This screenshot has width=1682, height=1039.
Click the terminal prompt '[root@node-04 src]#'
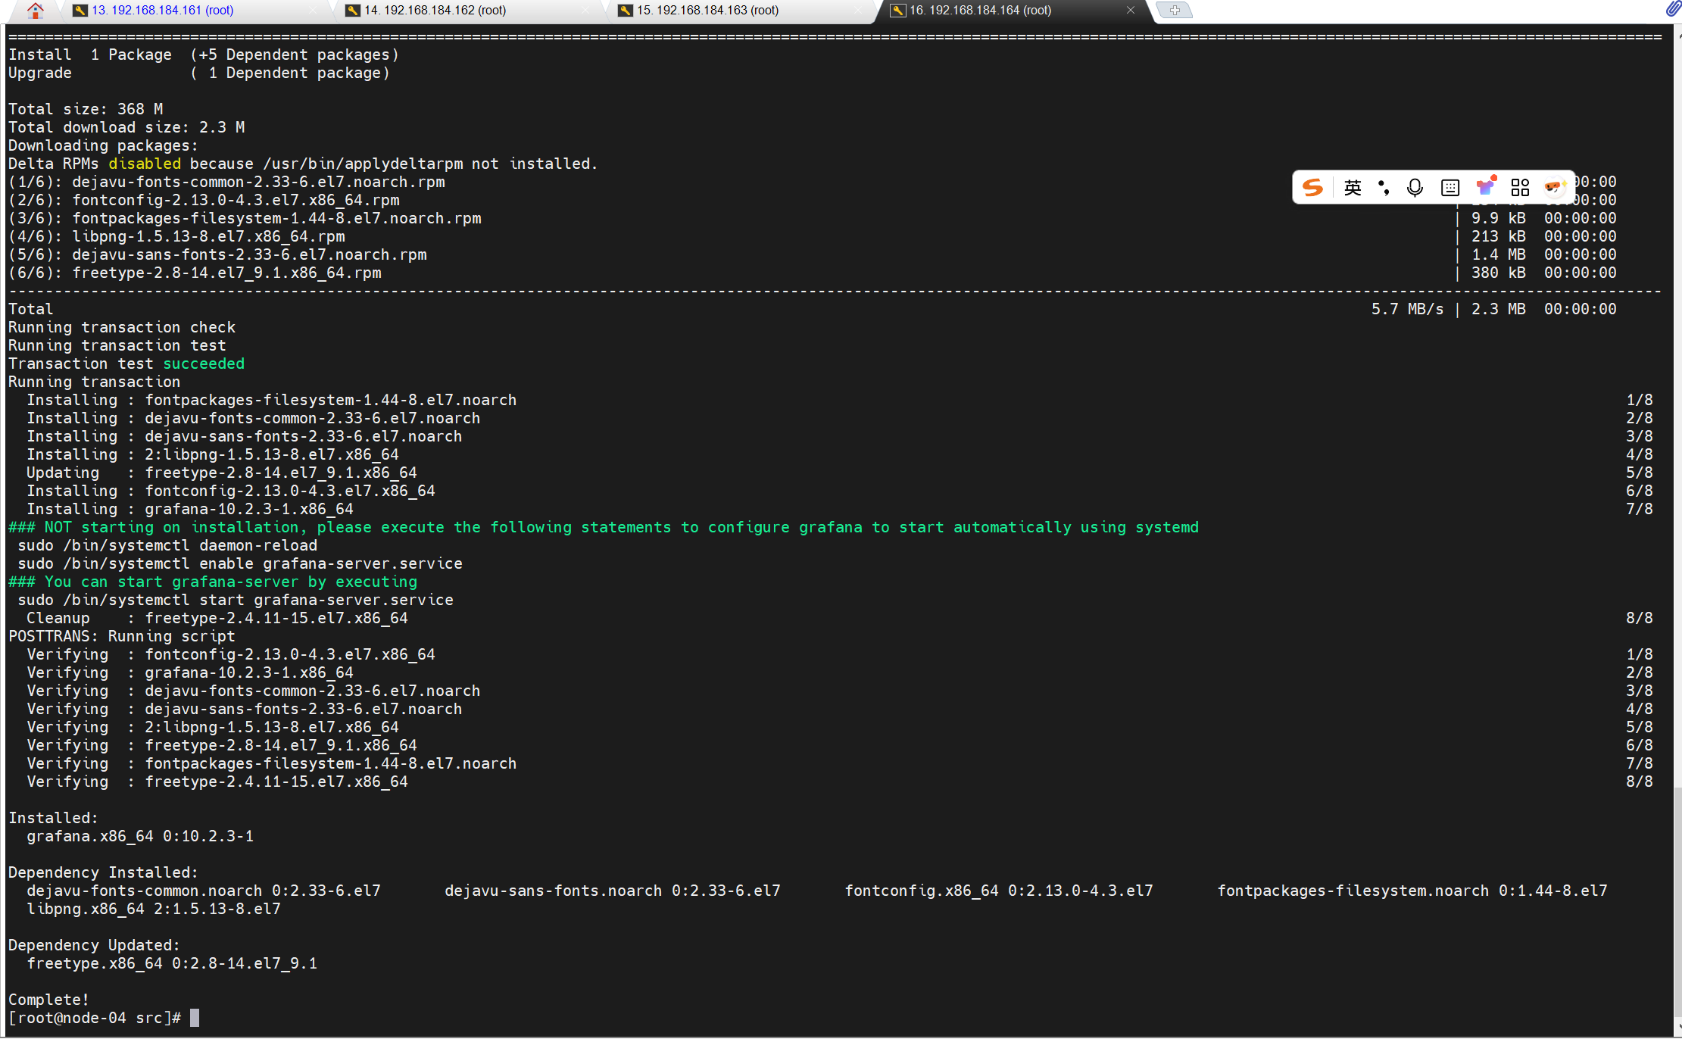[x=95, y=1018]
